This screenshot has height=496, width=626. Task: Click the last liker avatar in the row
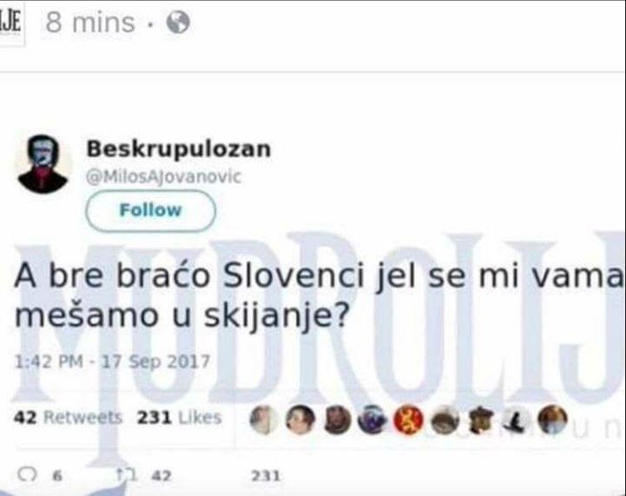point(552,420)
